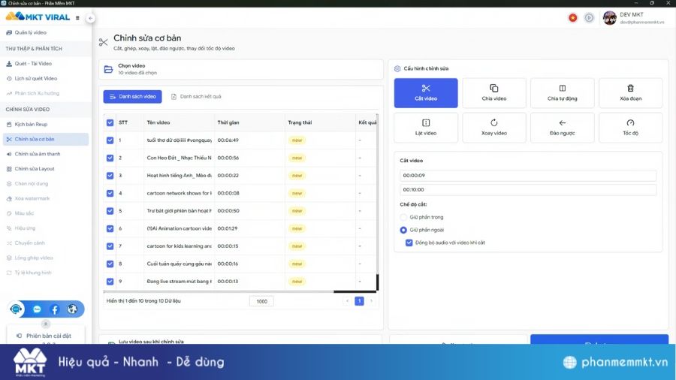This screenshot has width=676, height=380.
Task: Uncheck row 6 AI Animation cartoon video
Action: [x=110, y=228]
